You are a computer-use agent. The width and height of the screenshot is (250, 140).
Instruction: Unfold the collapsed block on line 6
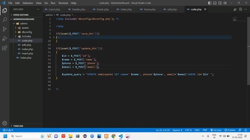[x=54, y=37]
